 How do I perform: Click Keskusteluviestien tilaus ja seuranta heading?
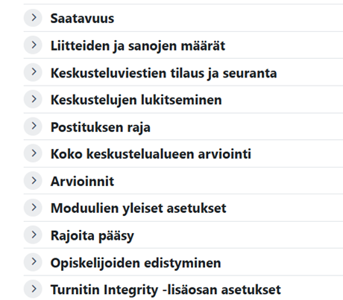click(163, 73)
